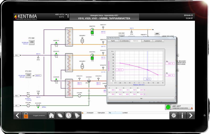Click the Tid alarm column header
The height and width of the screenshot is (134, 210).
tap(110, 113)
